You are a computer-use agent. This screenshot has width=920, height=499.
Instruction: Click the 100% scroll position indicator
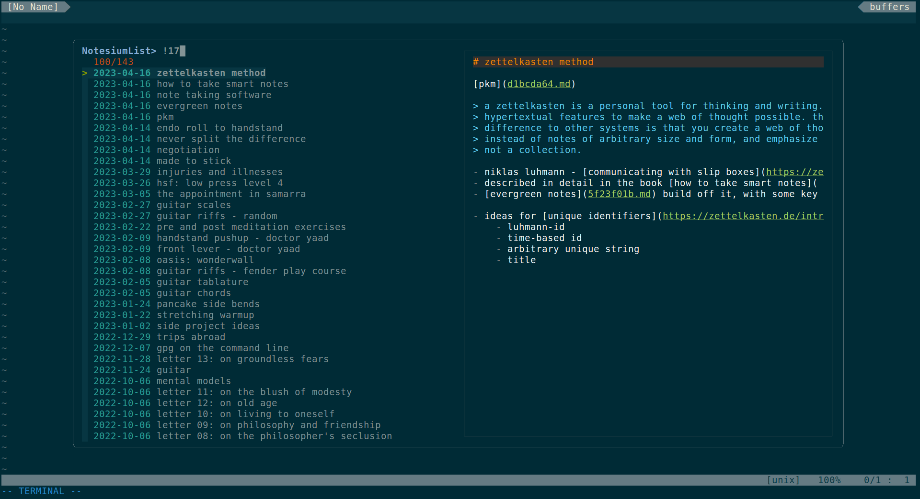coord(830,480)
